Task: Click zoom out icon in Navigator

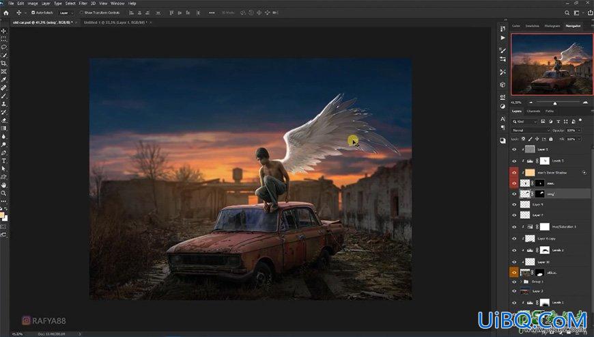Action: point(531,103)
